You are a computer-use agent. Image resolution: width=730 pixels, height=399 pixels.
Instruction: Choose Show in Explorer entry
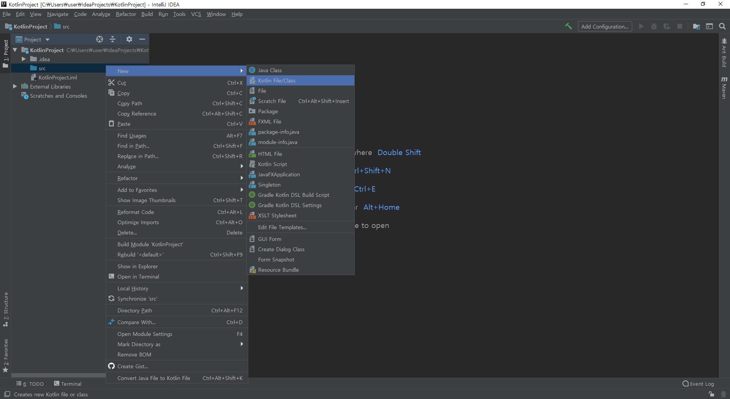click(176, 266)
